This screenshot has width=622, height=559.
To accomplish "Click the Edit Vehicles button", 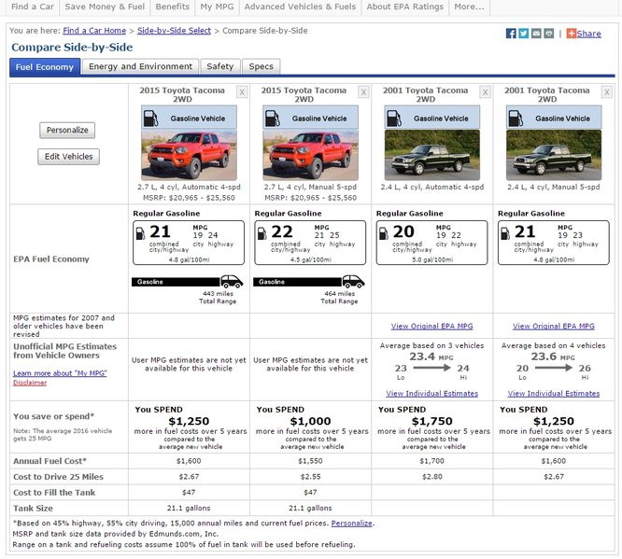I will coord(68,157).
